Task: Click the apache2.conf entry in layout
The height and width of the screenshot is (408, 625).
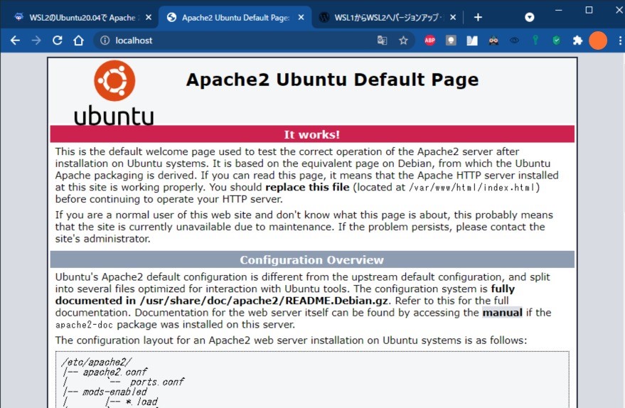Action: click(114, 372)
